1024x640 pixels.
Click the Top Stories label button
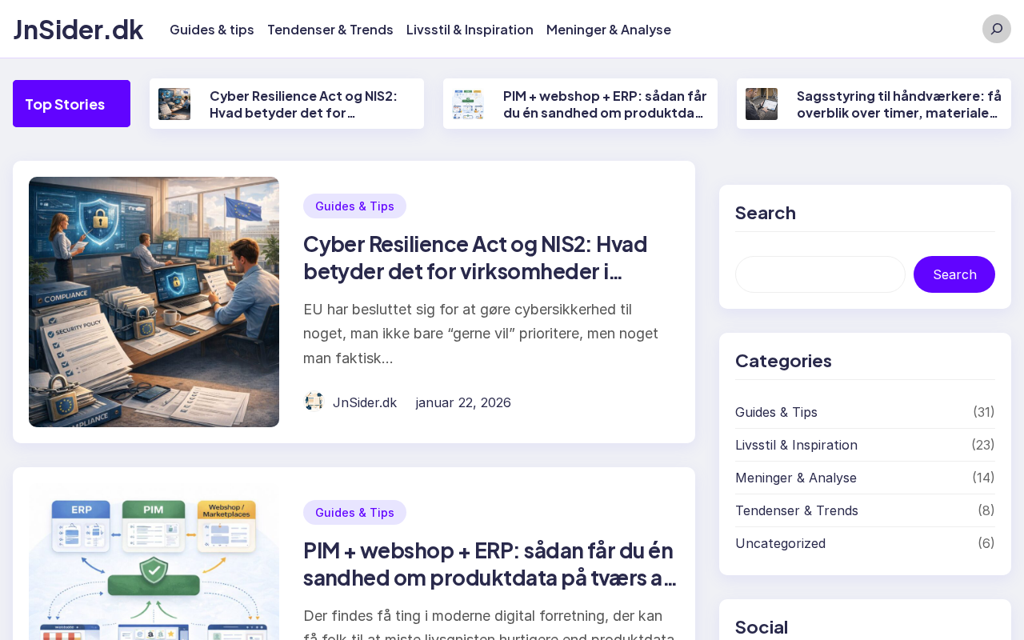(x=71, y=104)
